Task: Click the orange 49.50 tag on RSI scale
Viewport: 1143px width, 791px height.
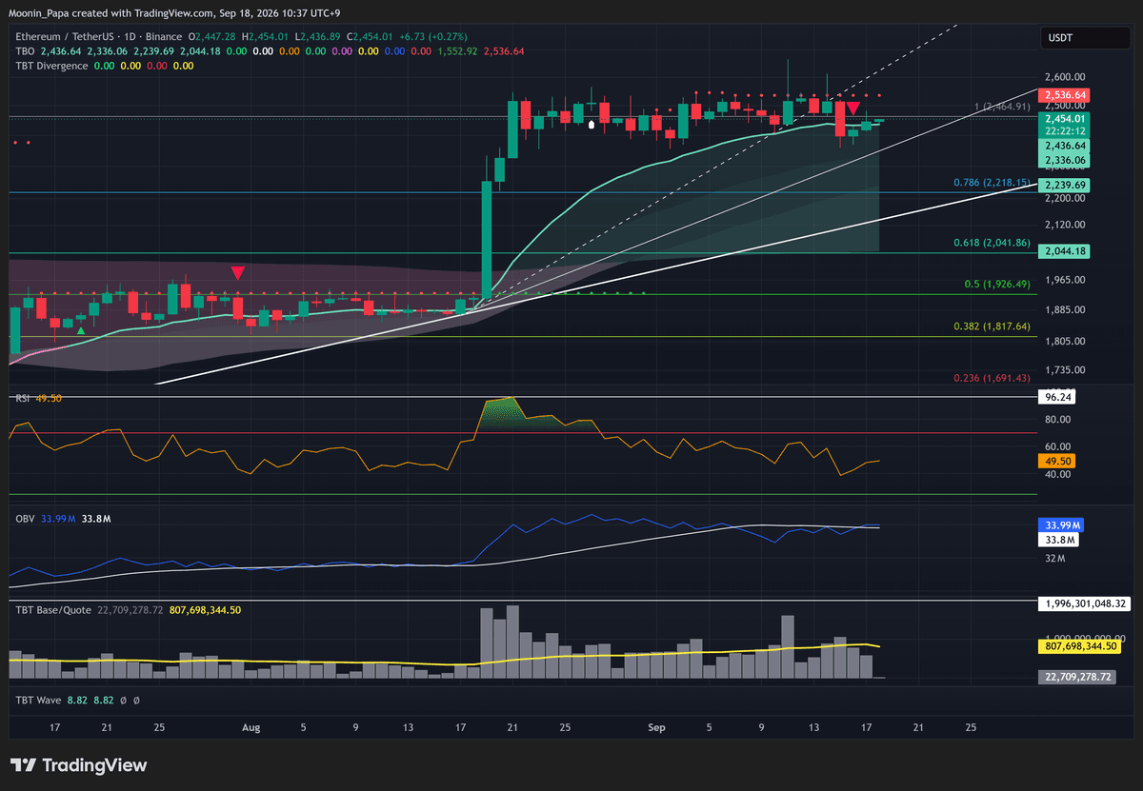Action: point(1058,461)
